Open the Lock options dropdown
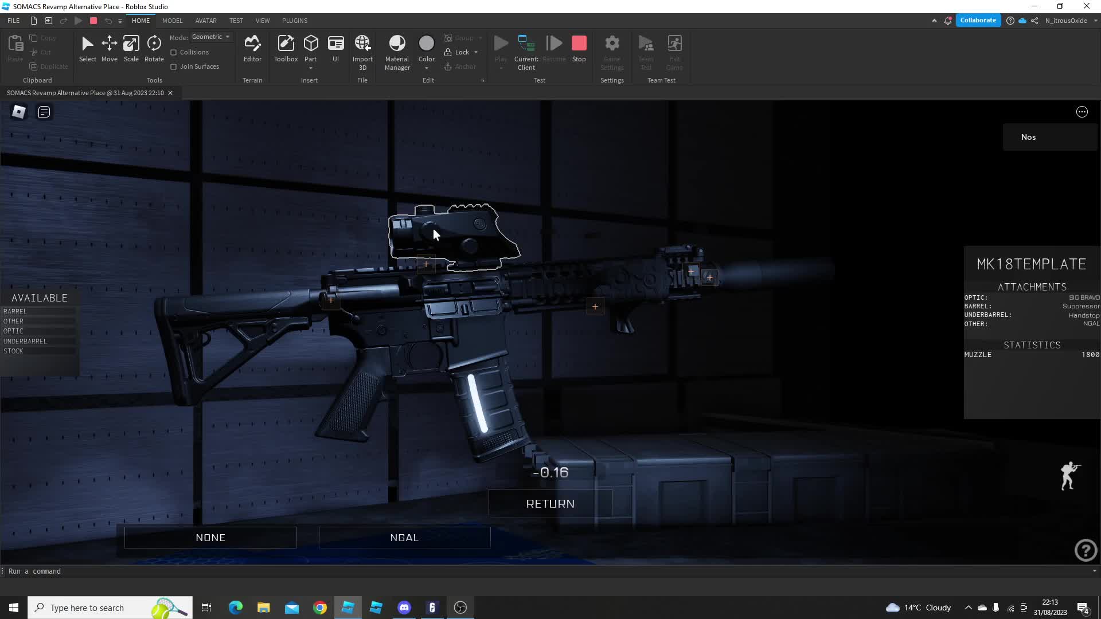 point(478,52)
